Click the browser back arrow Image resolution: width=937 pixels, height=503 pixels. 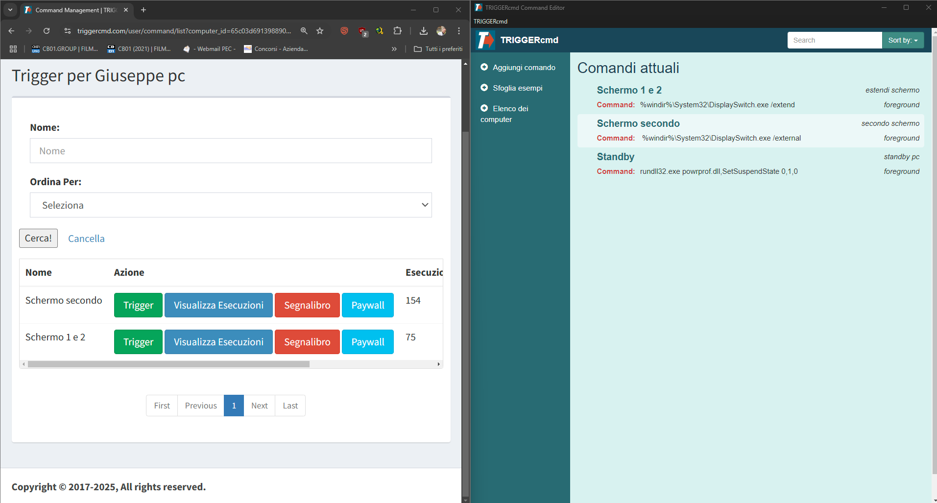(x=11, y=31)
